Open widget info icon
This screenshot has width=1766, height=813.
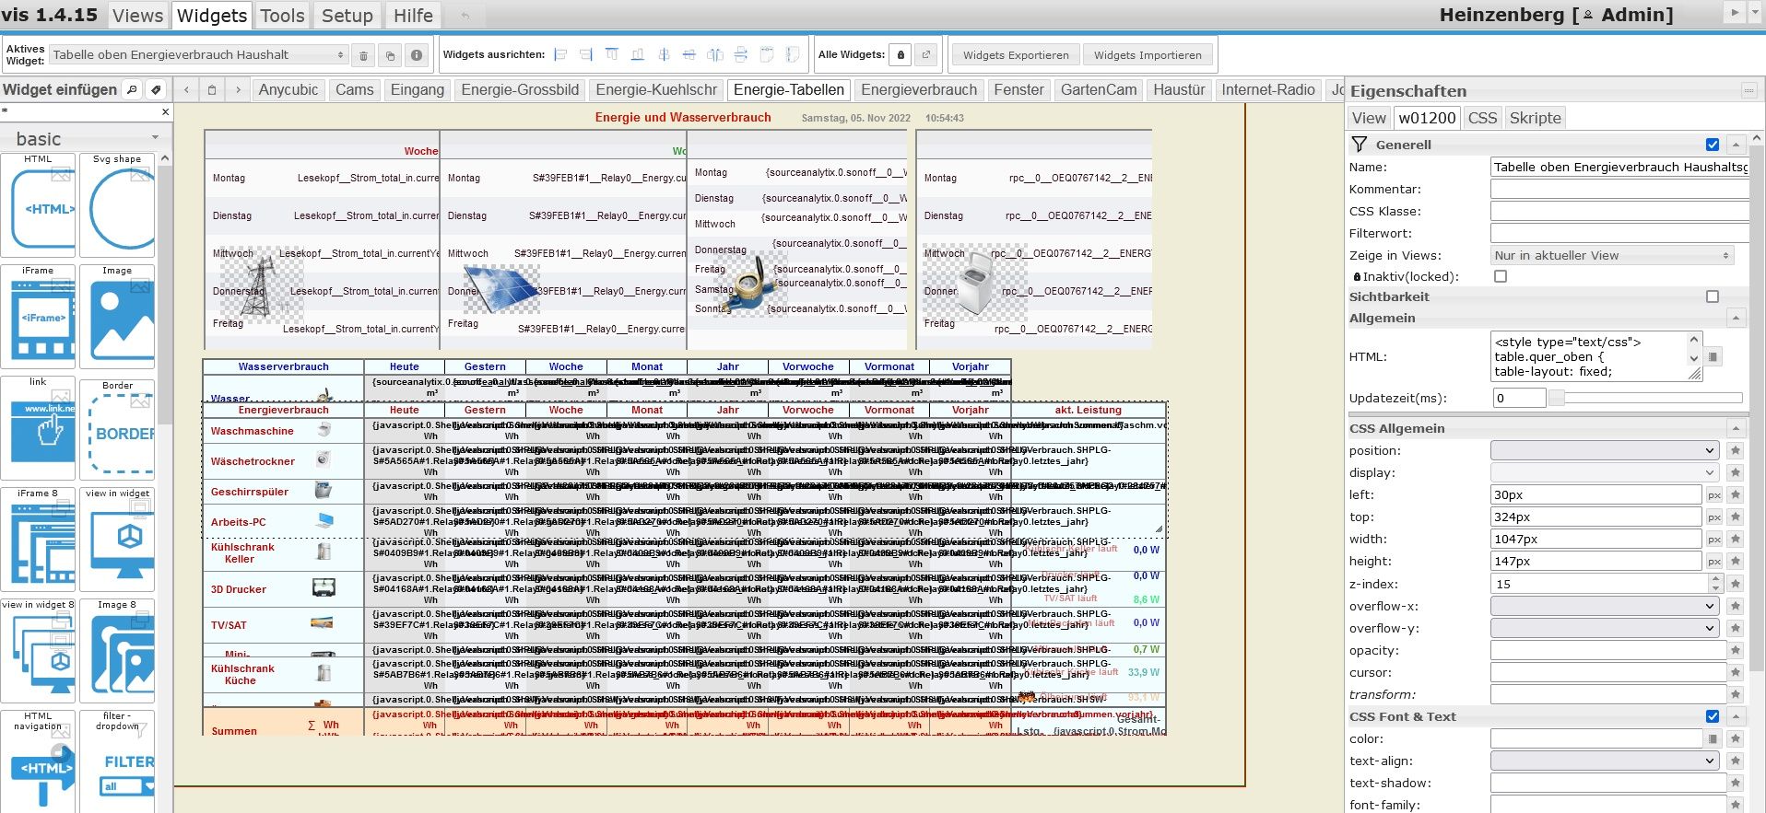(x=417, y=55)
